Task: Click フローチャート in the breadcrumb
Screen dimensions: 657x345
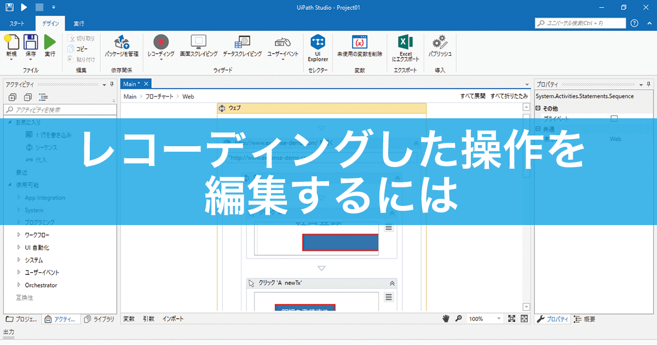Action: tap(160, 96)
